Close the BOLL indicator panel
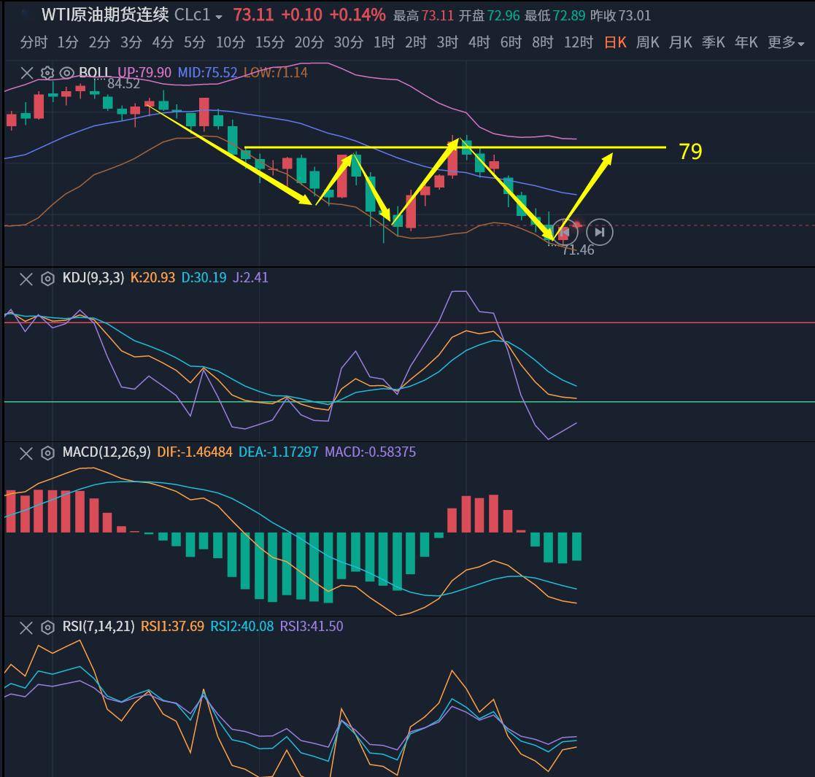Viewport: 815px width, 777px height. tap(26, 73)
